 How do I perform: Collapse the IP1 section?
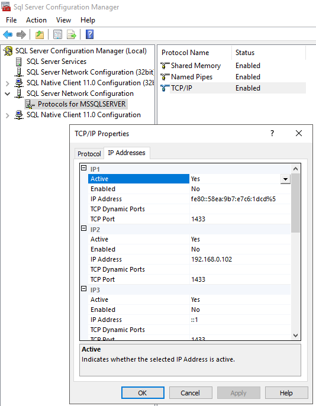coord(83,168)
